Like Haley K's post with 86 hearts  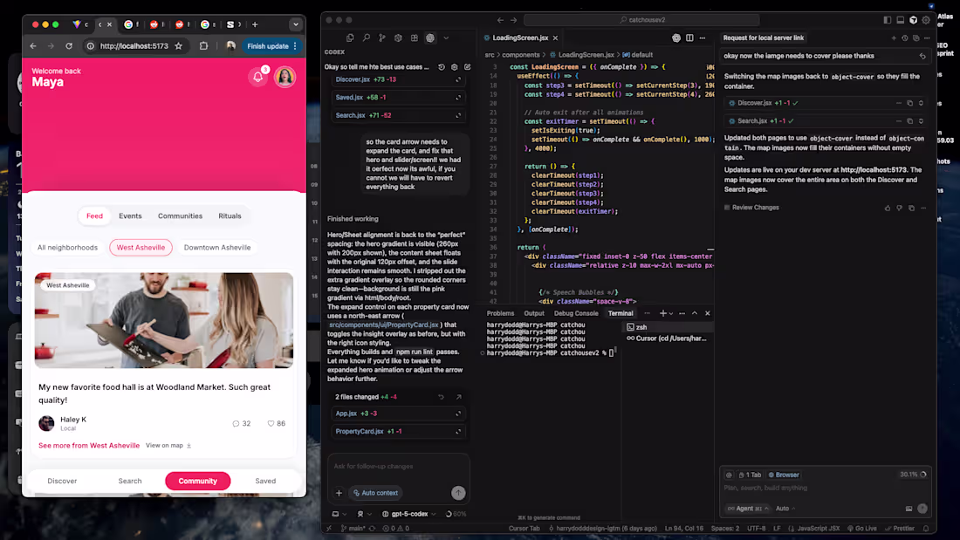tap(271, 423)
